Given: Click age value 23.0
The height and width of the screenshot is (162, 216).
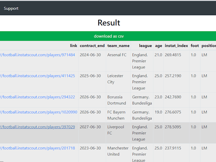Looking at the screenshot, I should [158, 97].
